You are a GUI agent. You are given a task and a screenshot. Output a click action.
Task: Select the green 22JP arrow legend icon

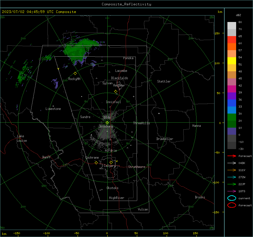point(232,184)
